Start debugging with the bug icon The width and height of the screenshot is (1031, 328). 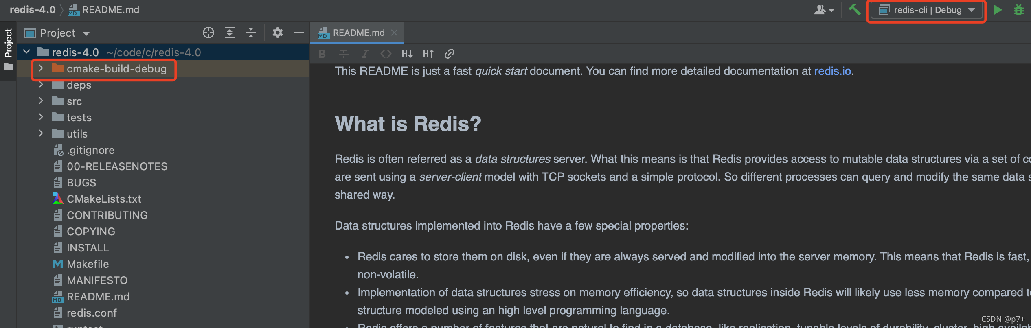click(x=1019, y=10)
